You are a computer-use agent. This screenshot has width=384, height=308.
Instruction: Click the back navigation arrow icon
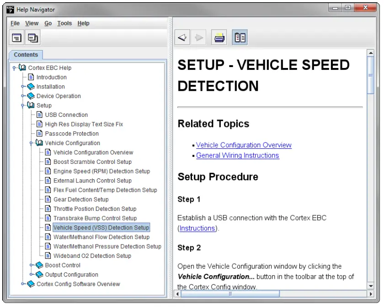pyautogui.click(x=182, y=38)
